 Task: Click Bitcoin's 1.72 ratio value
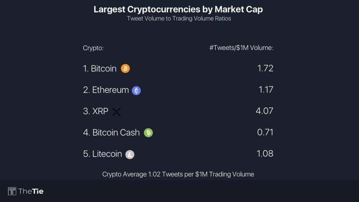(265, 68)
